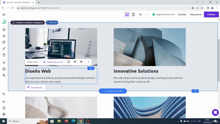Click the Publicar button
220x124 pixels.
211,14
